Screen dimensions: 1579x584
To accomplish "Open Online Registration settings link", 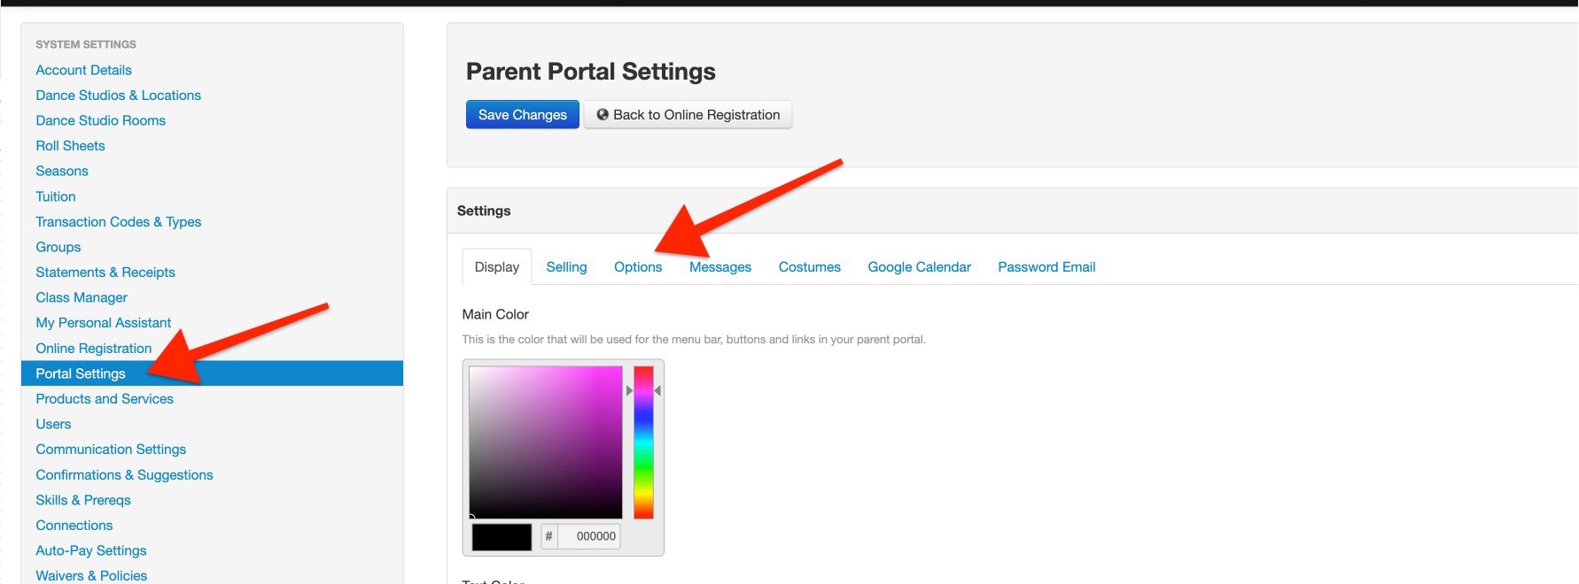I will click(x=93, y=349).
